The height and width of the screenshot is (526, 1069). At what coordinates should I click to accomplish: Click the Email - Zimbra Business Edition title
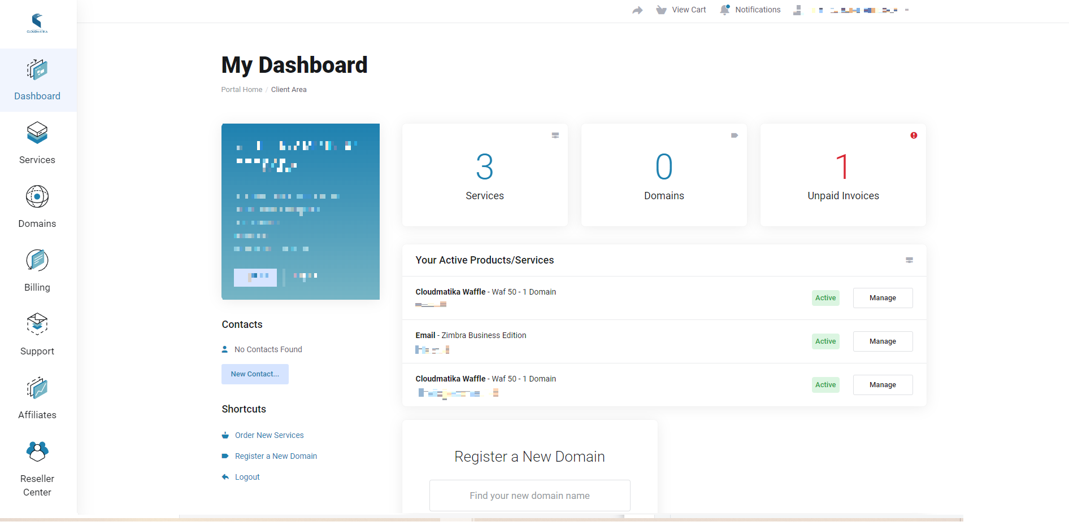click(x=471, y=335)
